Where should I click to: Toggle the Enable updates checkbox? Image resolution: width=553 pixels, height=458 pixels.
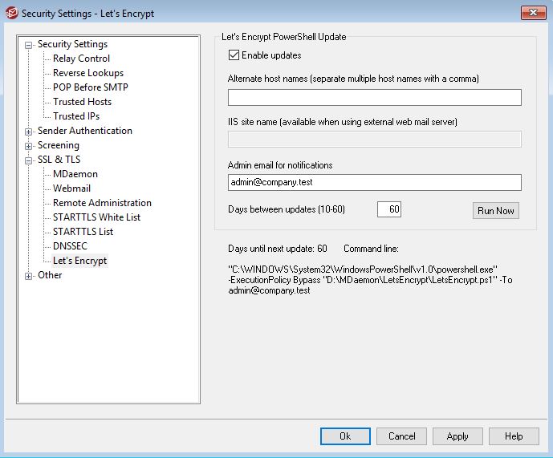coord(234,55)
